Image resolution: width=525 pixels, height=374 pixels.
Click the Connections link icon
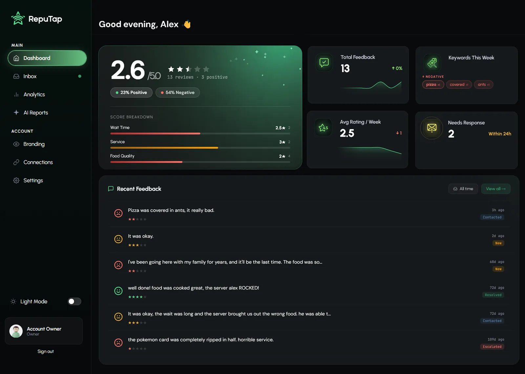pyautogui.click(x=16, y=162)
